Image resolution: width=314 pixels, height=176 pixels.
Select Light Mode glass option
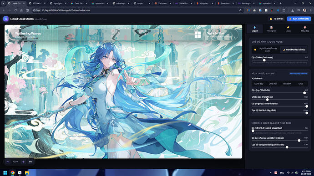pyautogui.click(x=266, y=50)
